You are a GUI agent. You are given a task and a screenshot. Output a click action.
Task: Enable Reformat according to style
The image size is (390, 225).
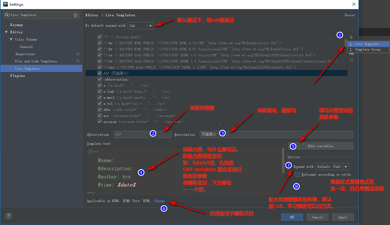(x=298, y=174)
